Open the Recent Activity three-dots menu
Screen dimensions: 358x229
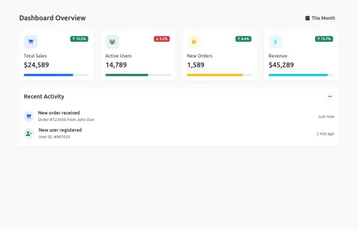click(x=330, y=97)
